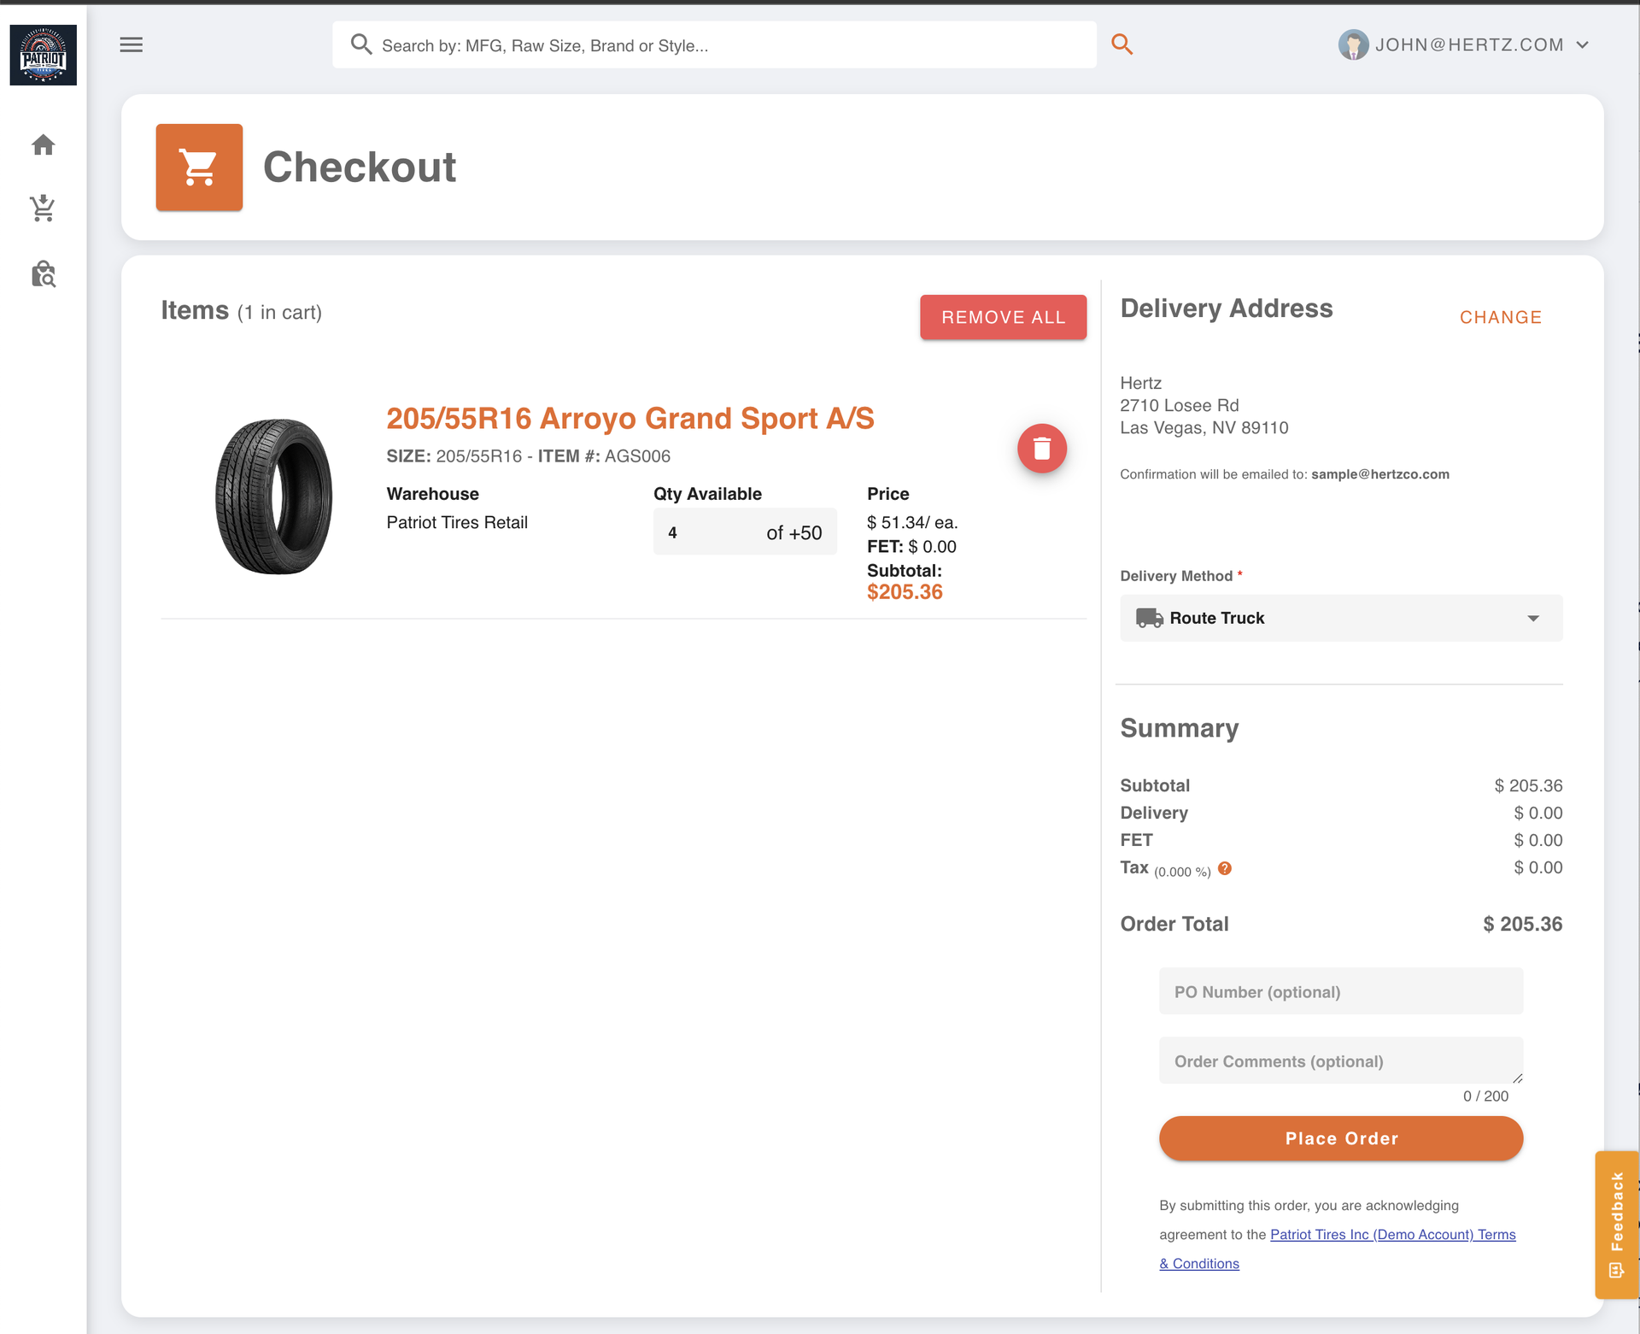
Task: Click the ITEM # AGS006 text
Action: [604, 456]
